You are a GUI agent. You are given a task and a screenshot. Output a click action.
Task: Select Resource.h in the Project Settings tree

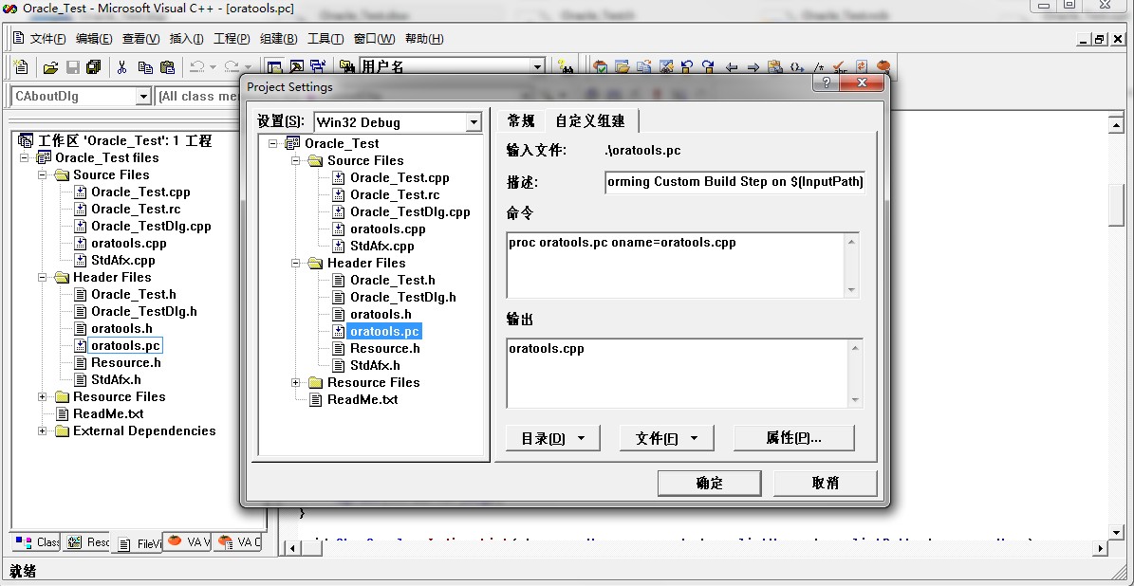pyautogui.click(x=384, y=348)
